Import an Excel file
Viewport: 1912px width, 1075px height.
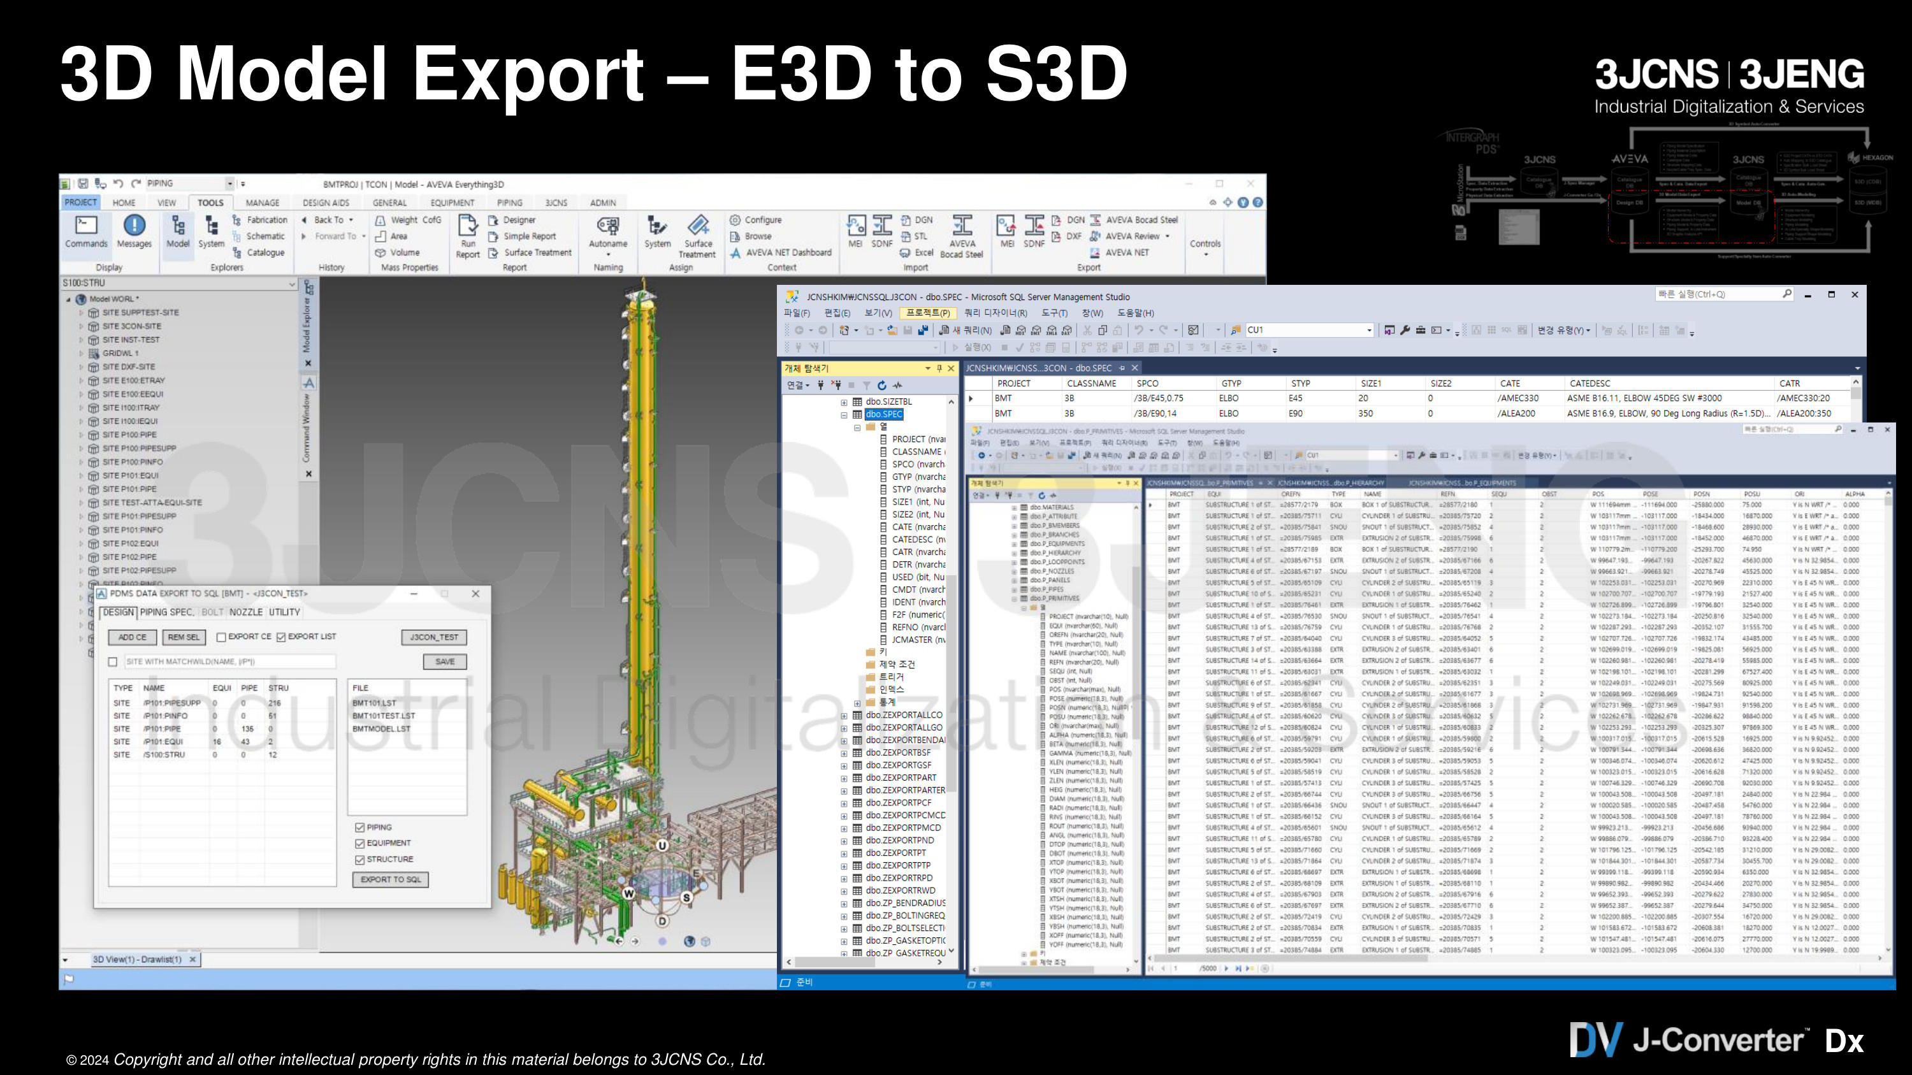[x=916, y=253]
